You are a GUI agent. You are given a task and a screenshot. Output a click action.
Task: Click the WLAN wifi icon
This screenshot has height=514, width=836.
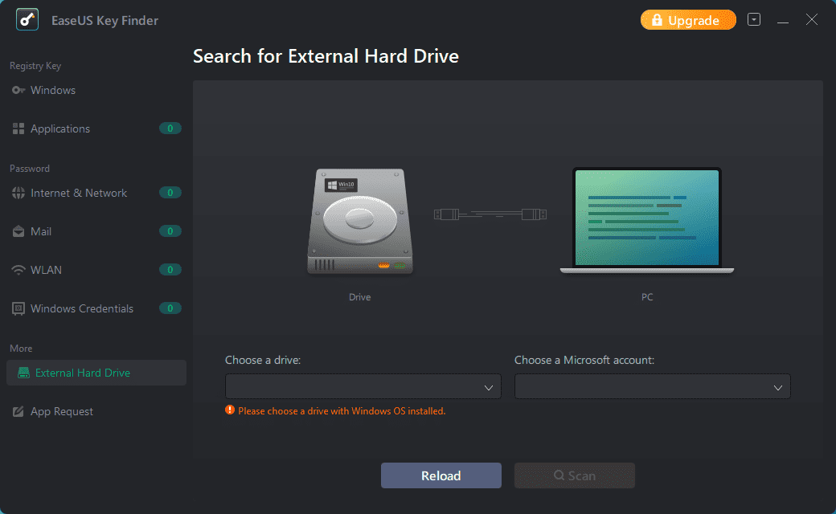tap(18, 270)
